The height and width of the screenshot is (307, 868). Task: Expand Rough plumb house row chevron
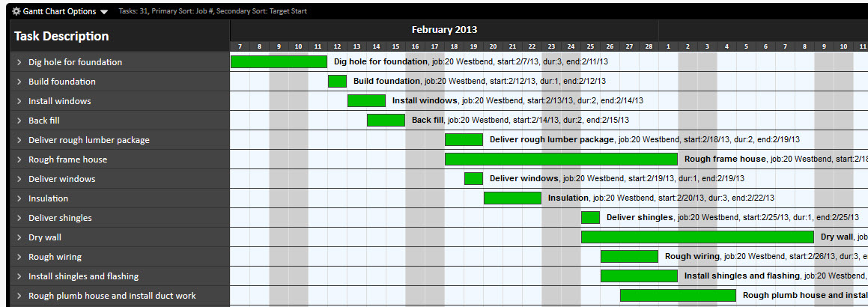point(19,295)
